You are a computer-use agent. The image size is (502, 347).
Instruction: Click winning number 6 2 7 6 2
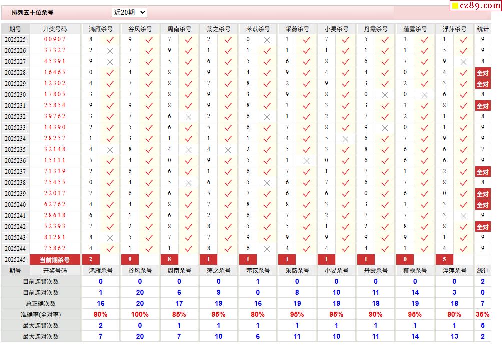[55, 204]
